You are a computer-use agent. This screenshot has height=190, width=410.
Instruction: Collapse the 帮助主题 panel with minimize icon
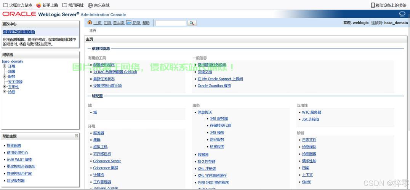pos(76,136)
